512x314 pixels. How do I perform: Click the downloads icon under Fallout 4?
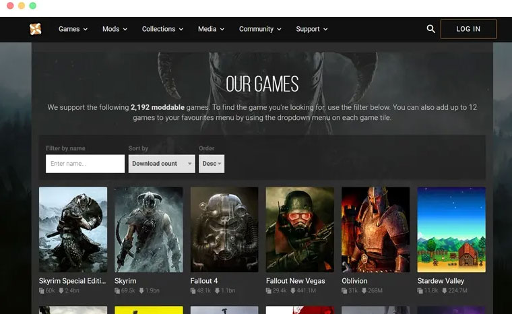pyautogui.click(x=217, y=290)
